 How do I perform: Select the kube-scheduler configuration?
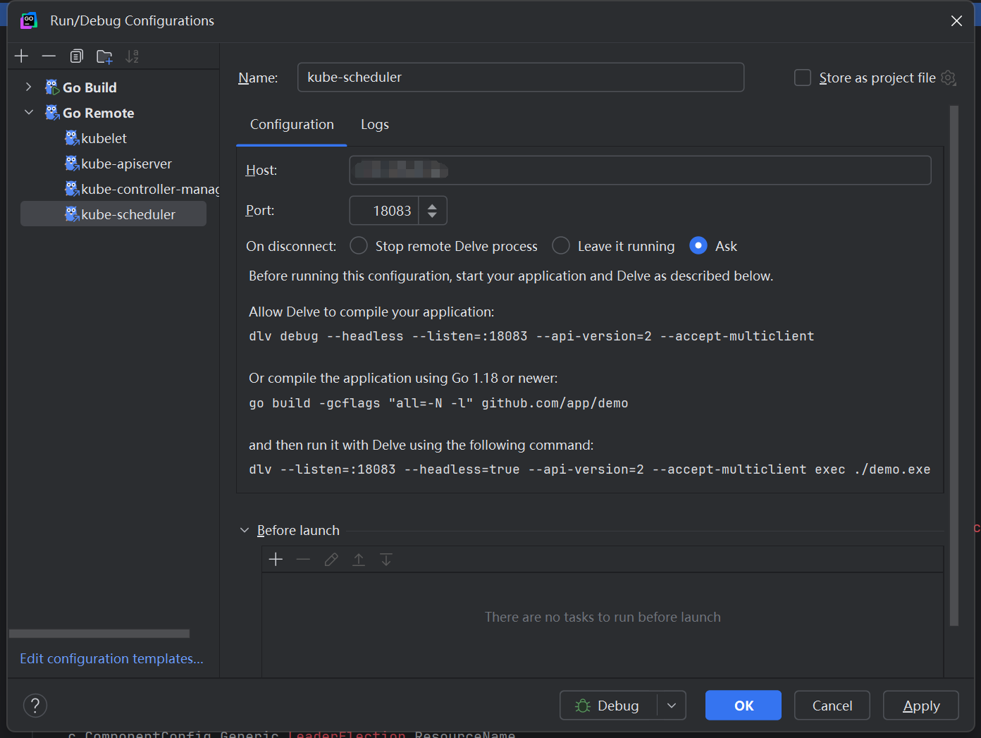tap(113, 214)
